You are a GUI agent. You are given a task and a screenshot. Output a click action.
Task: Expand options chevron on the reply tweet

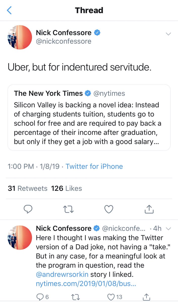tap(169, 229)
